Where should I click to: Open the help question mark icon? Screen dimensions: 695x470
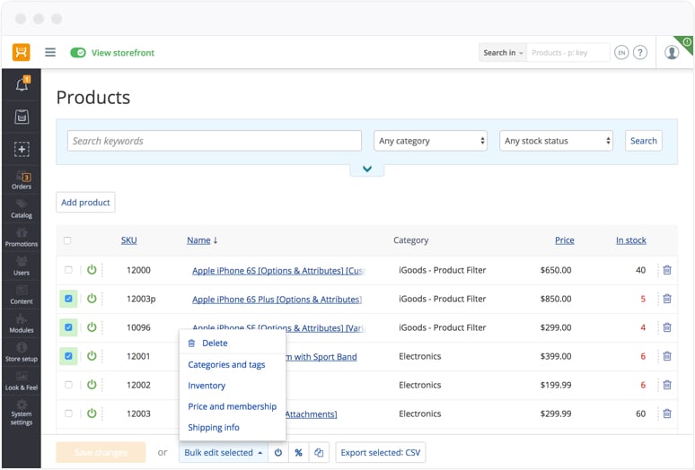pos(640,53)
